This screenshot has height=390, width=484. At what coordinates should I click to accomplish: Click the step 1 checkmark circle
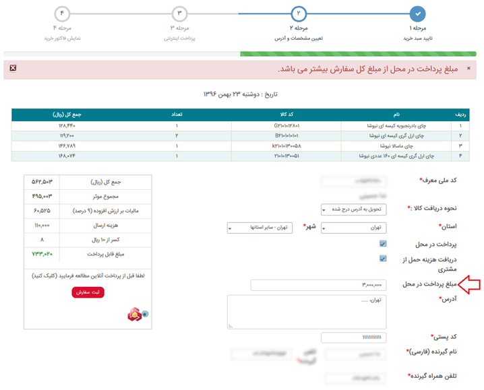point(418,14)
